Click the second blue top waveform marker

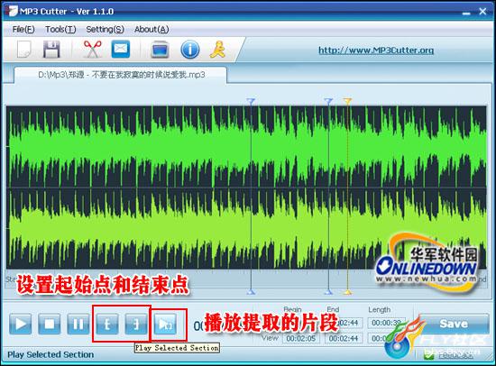[328, 101]
